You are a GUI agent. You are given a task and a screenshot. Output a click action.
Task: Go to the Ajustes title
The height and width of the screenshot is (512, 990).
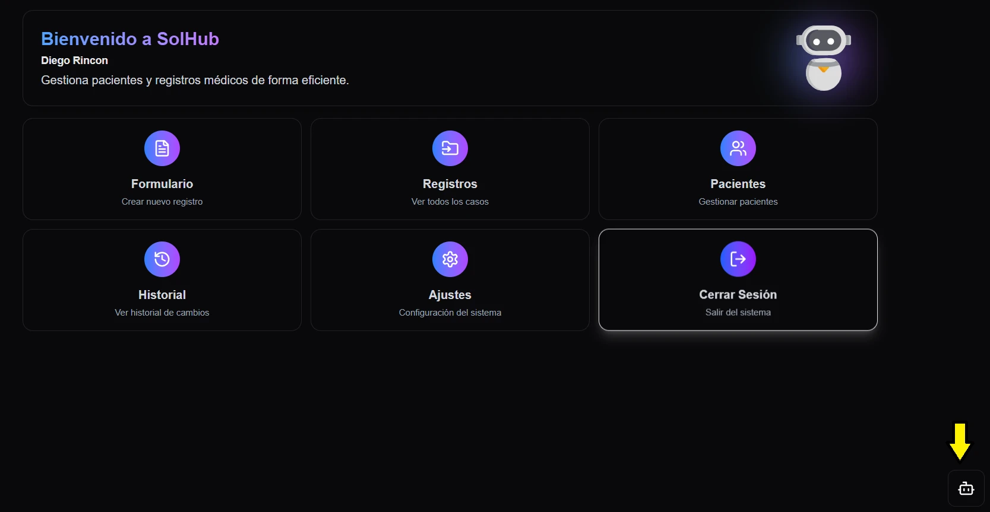pyautogui.click(x=450, y=295)
